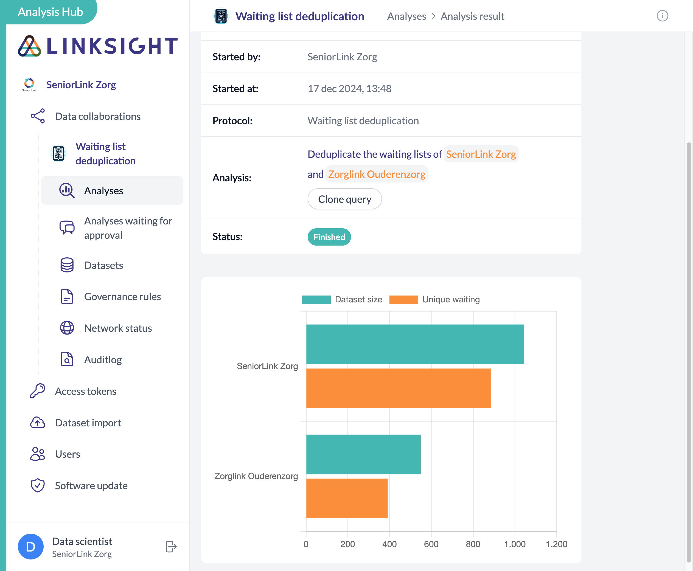Click the Data collaborations share icon
693x571 pixels.
tap(38, 116)
